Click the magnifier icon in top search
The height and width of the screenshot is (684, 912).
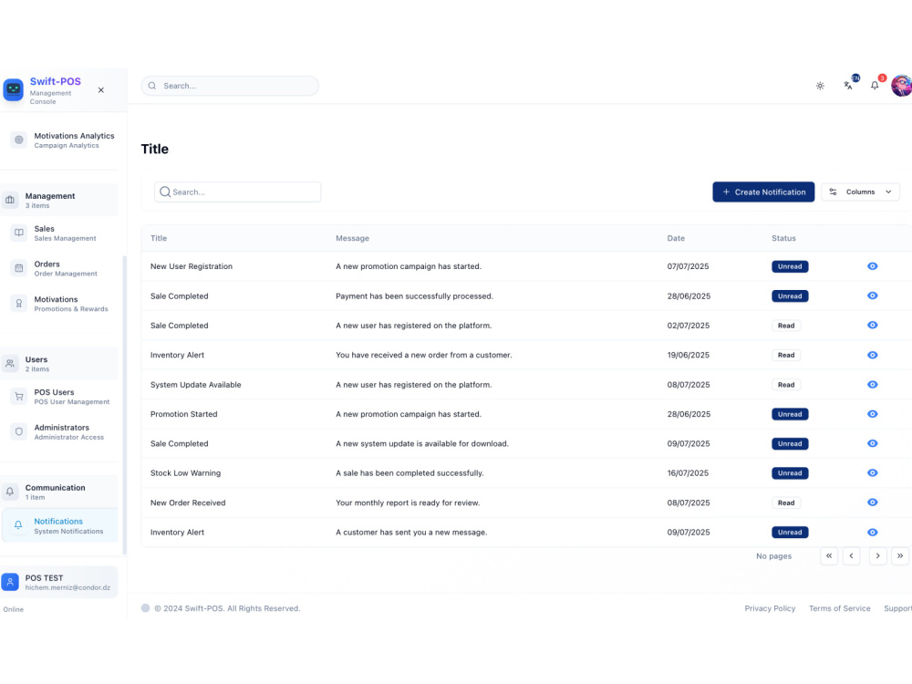[152, 86]
